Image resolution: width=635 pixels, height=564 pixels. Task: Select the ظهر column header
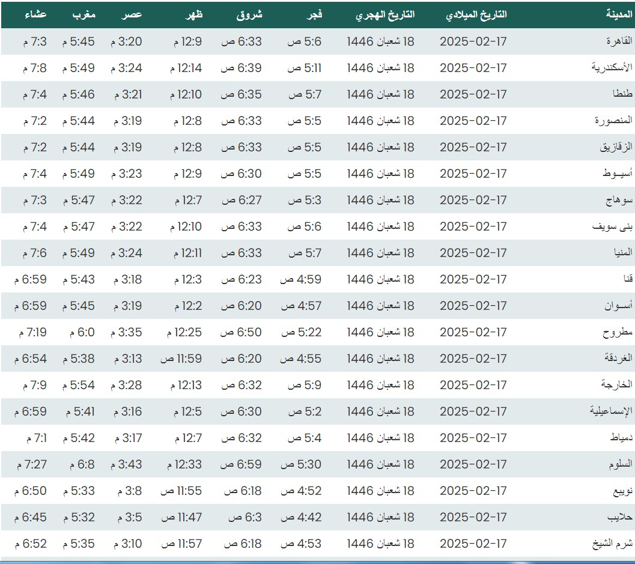click(195, 15)
